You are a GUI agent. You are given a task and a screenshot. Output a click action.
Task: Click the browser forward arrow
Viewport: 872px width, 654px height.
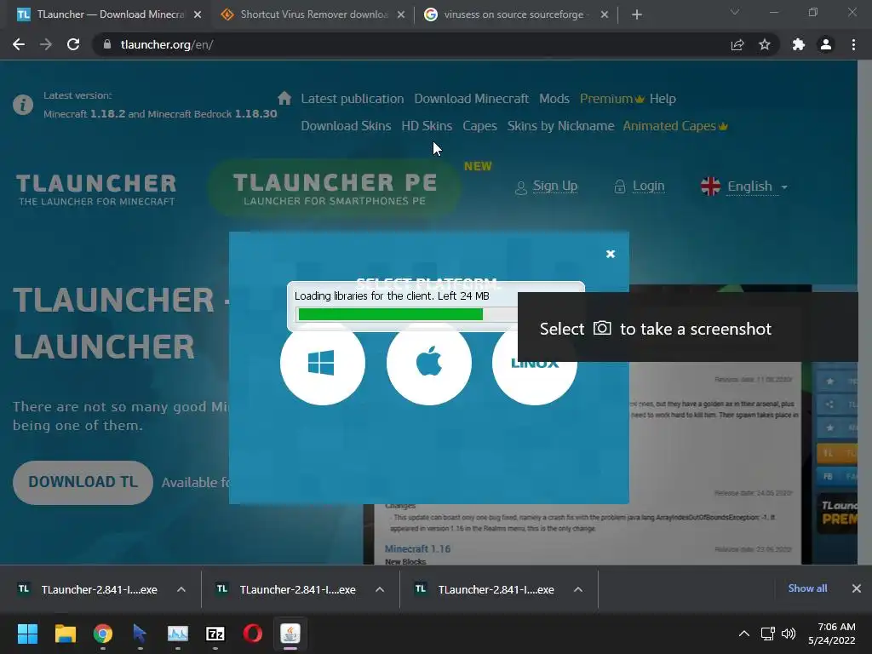(x=46, y=44)
